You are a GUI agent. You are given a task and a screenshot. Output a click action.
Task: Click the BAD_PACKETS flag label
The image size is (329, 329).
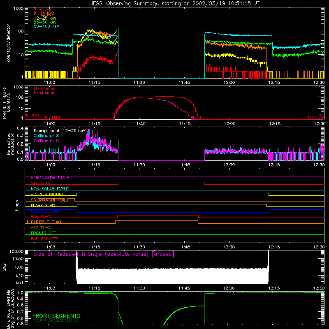point(45,239)
